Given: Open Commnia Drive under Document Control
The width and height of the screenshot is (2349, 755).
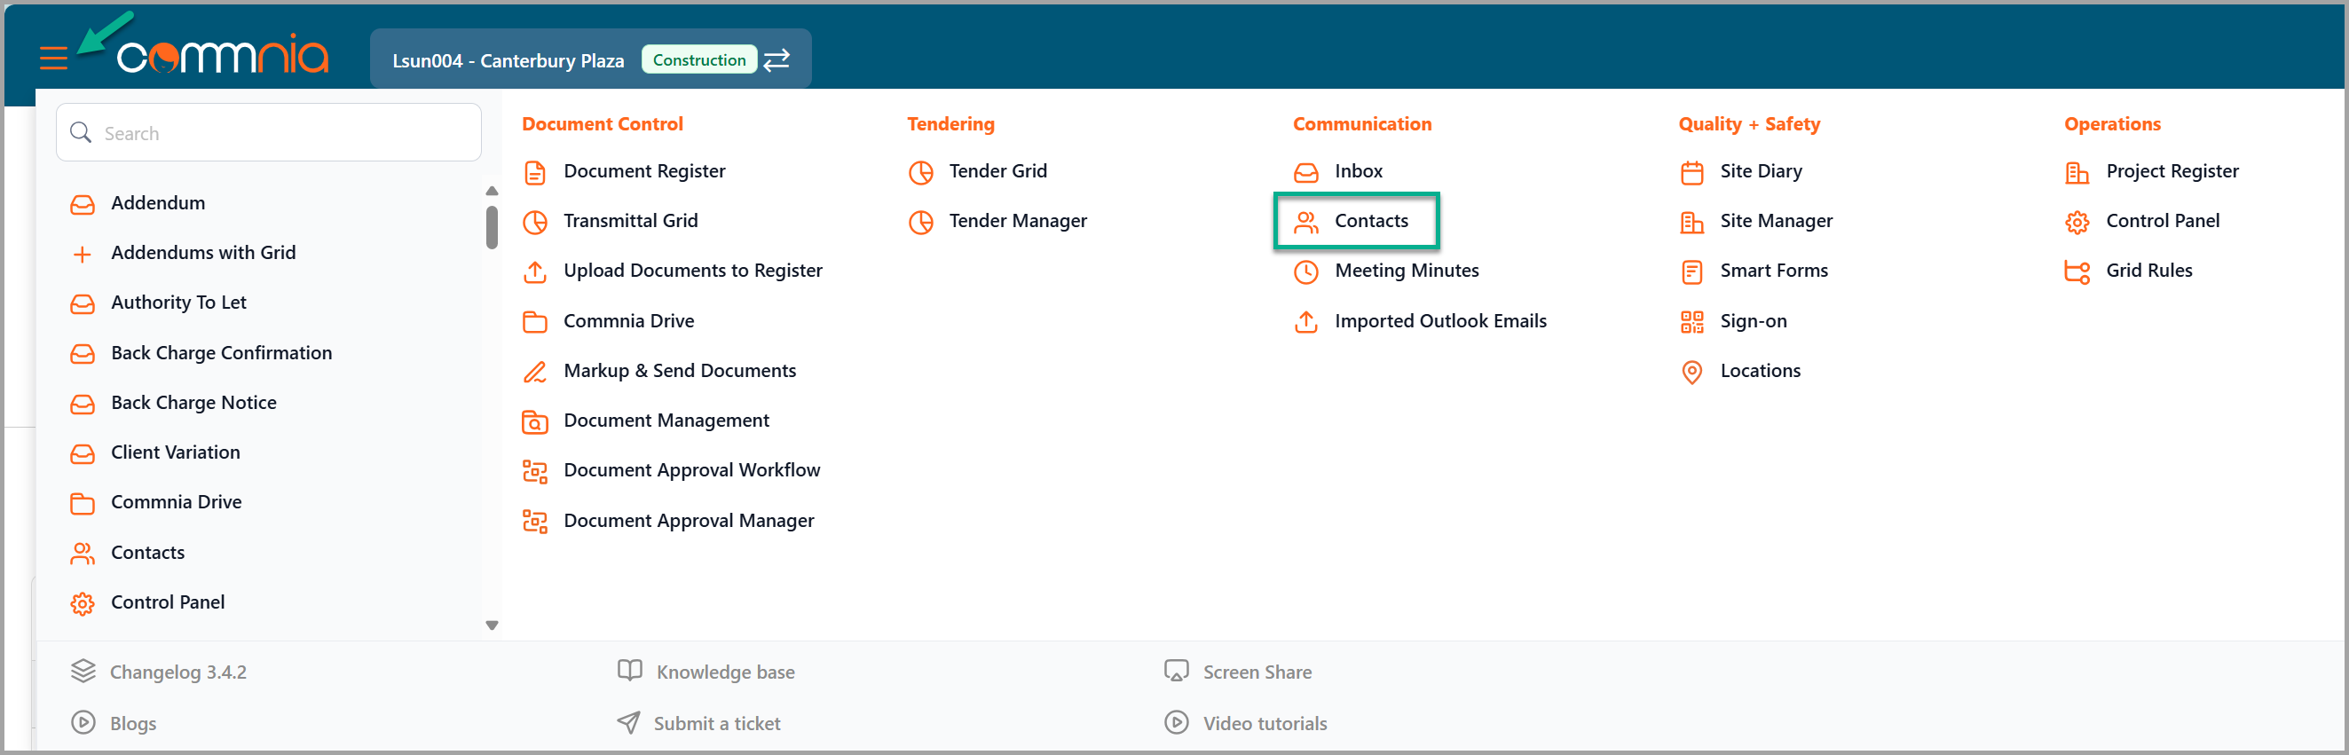Looking at the screenshot, I should click(x=628, y=321).
